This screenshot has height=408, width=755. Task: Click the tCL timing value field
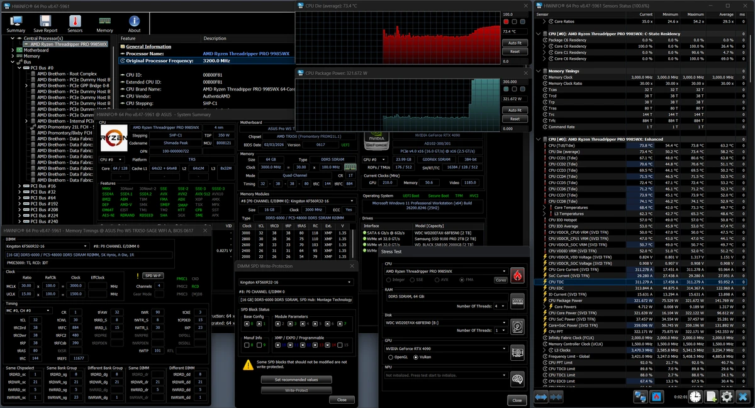click(x=35, y=319)
